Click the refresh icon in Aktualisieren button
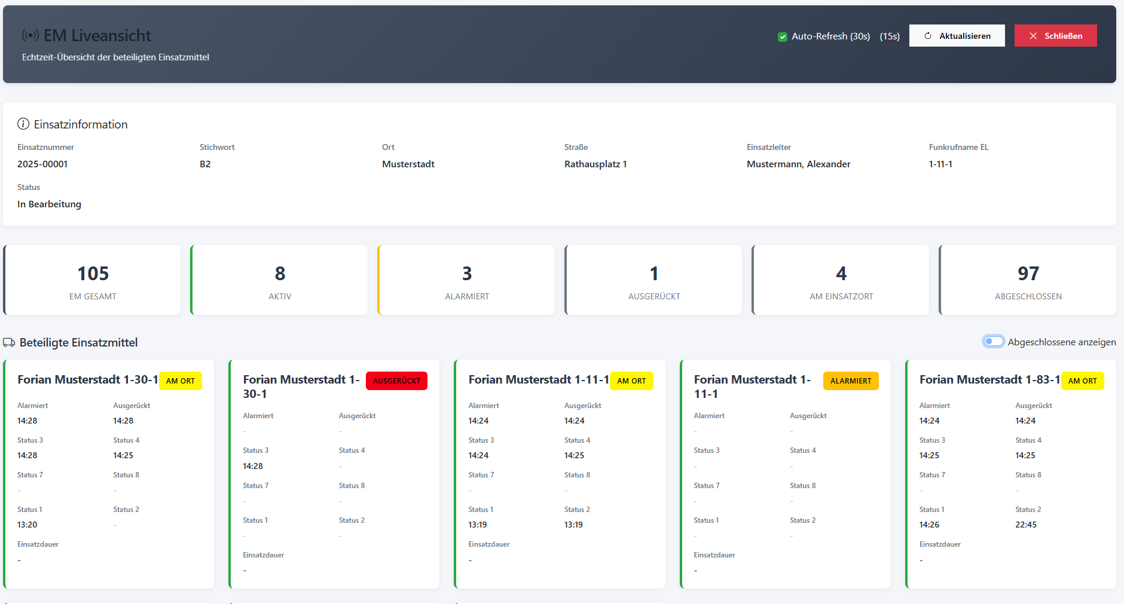The image size is (1124, 604). point(928,36)
